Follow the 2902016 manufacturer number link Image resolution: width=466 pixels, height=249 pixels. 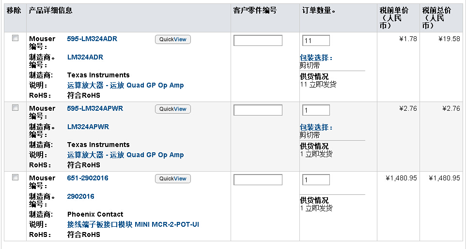(x=81, y=196)
